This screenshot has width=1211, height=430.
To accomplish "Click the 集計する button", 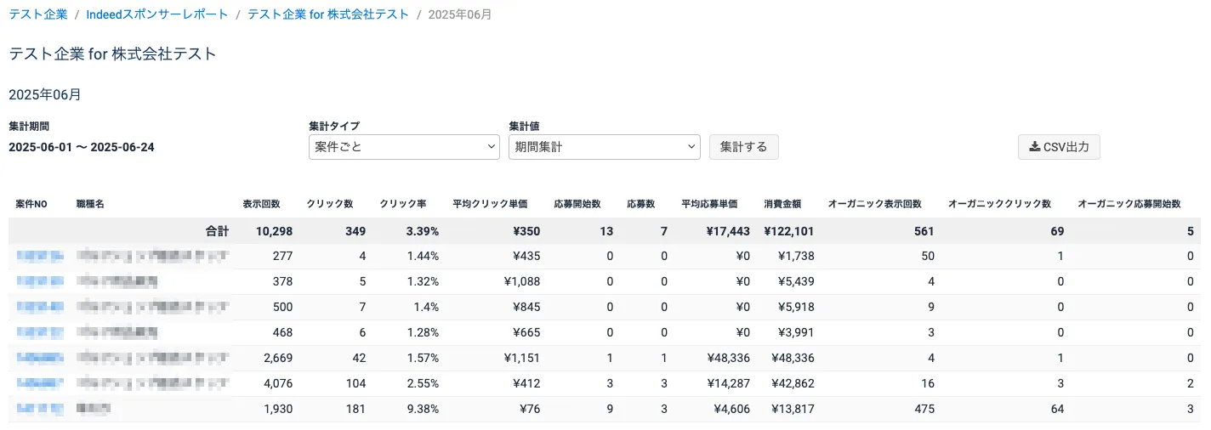I will click(743, 147).
